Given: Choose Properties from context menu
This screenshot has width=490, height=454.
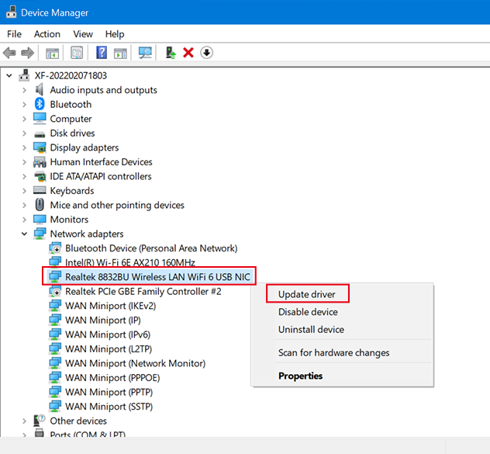Looking at the screenshot, I should [x=300, y=376].
